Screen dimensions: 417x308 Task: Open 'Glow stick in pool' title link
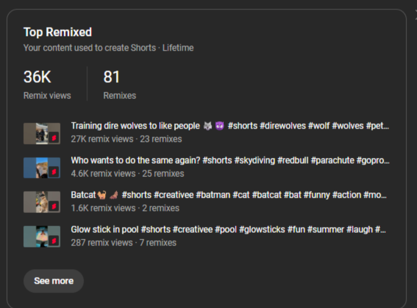228,230
